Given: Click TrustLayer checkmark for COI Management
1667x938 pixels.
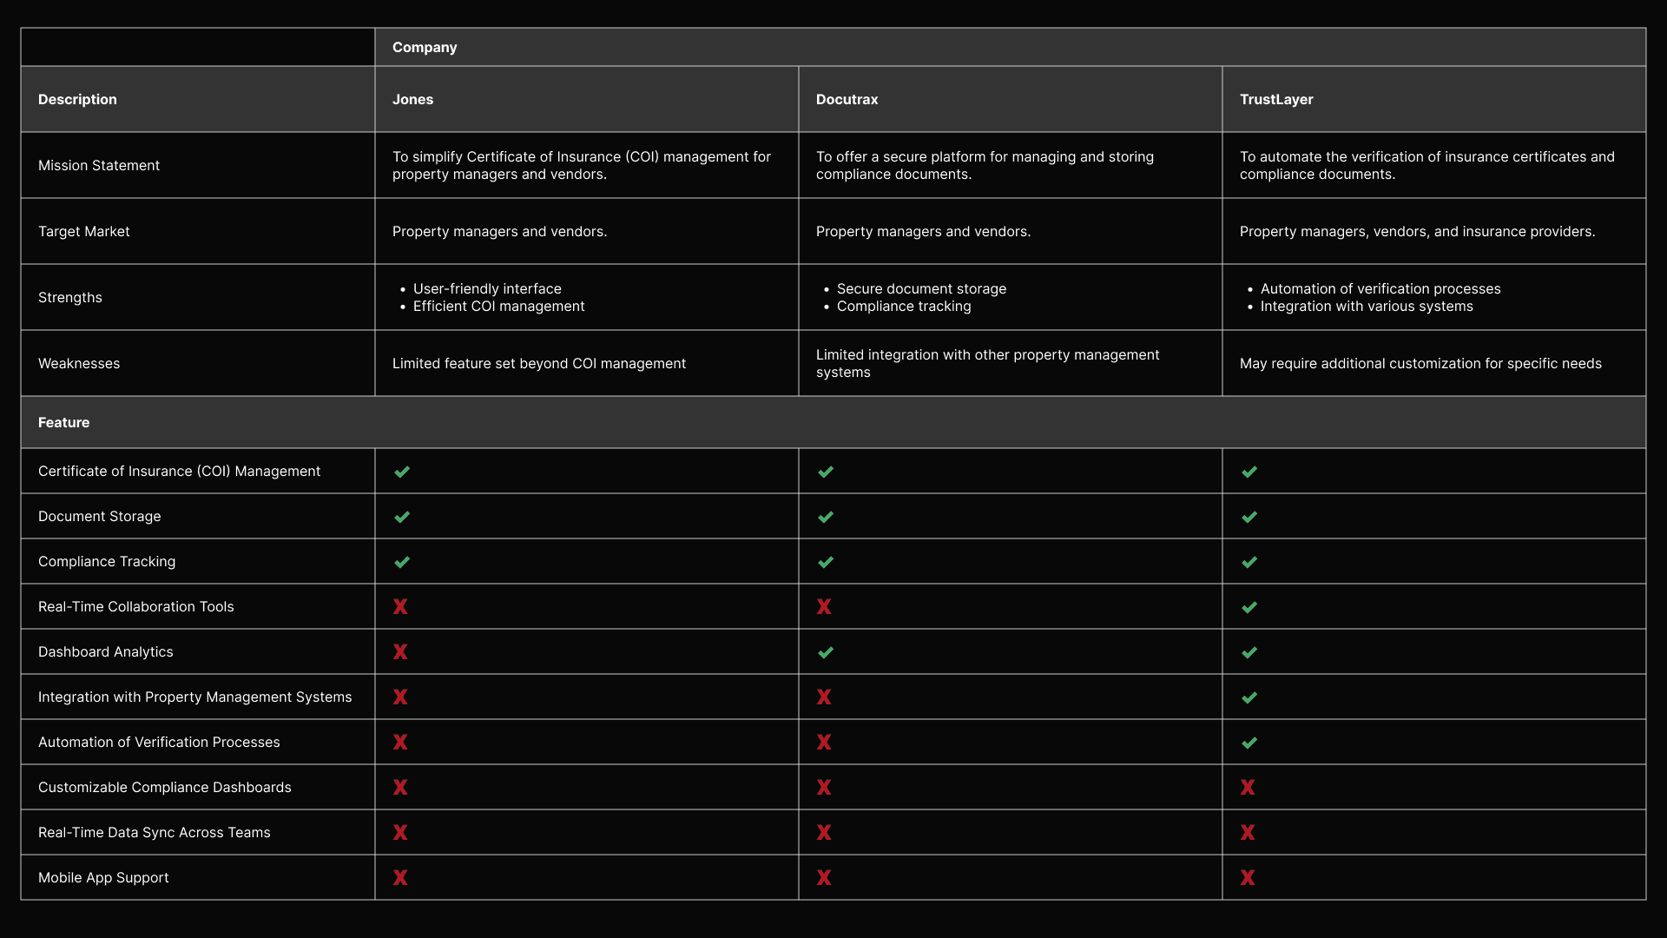Looking at the screenshot, I should pos(1249,472).
